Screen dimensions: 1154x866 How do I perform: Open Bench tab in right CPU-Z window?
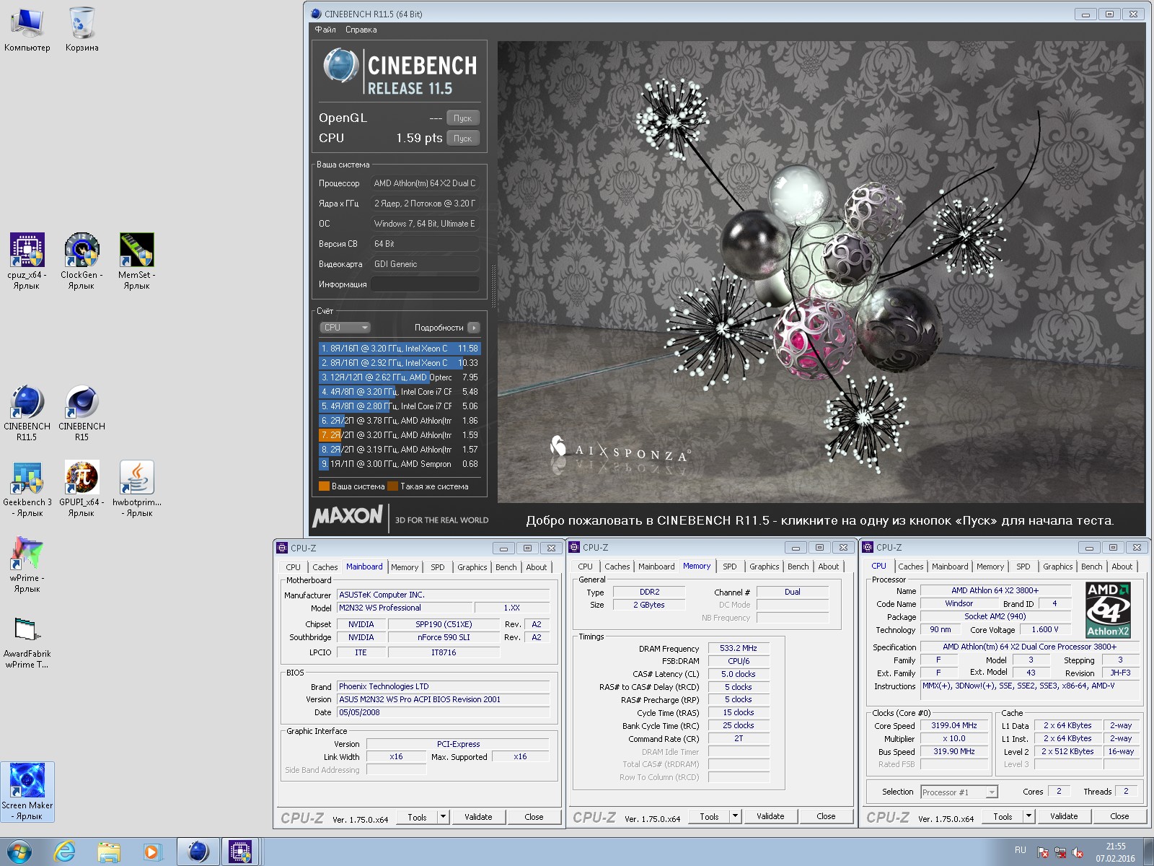[x=1091, y=567]
